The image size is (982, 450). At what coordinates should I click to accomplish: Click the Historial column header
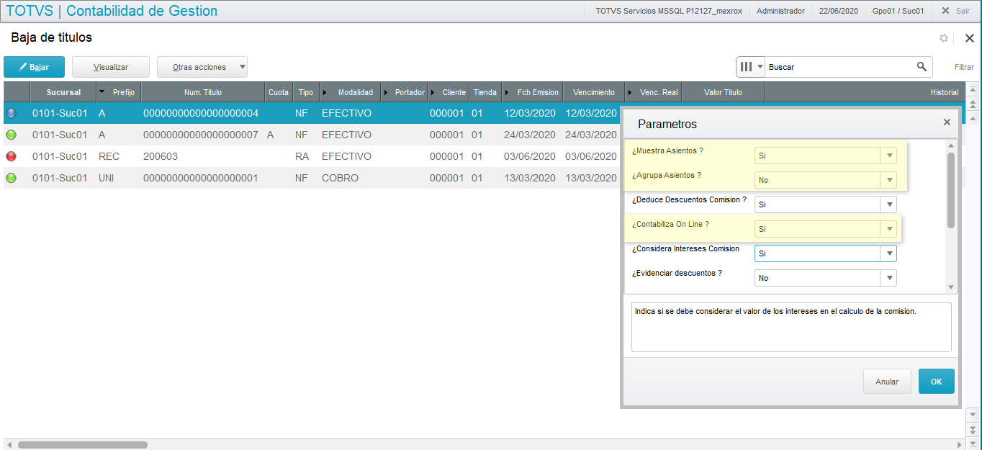coord(864,92)
